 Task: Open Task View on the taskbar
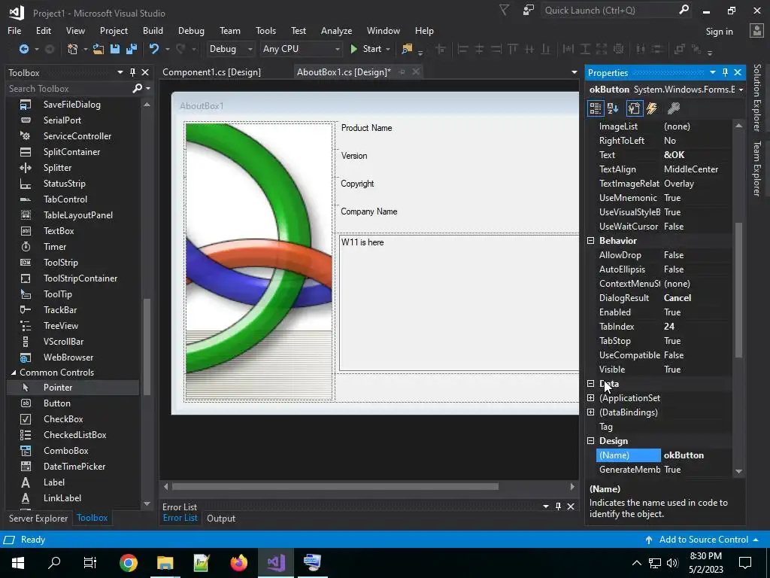click(90, 562)
